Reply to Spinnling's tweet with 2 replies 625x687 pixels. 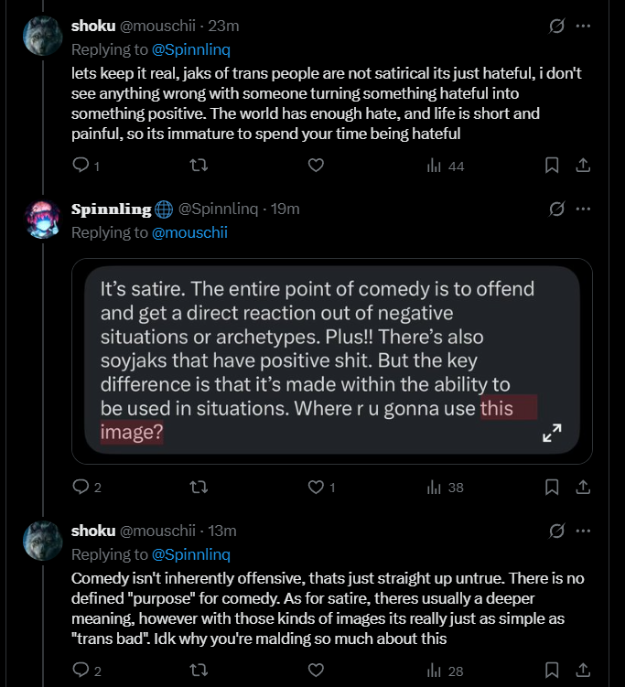[x=81, y=488]
